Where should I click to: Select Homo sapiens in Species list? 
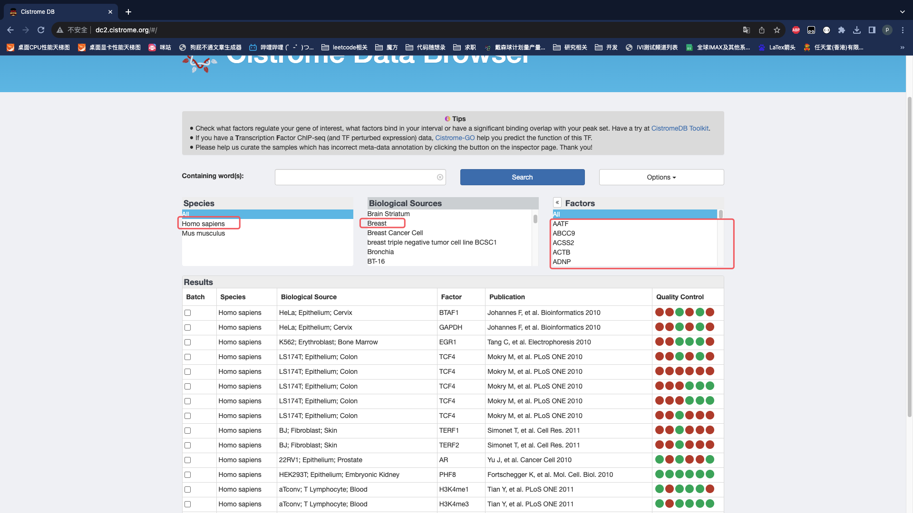(203, 224)
